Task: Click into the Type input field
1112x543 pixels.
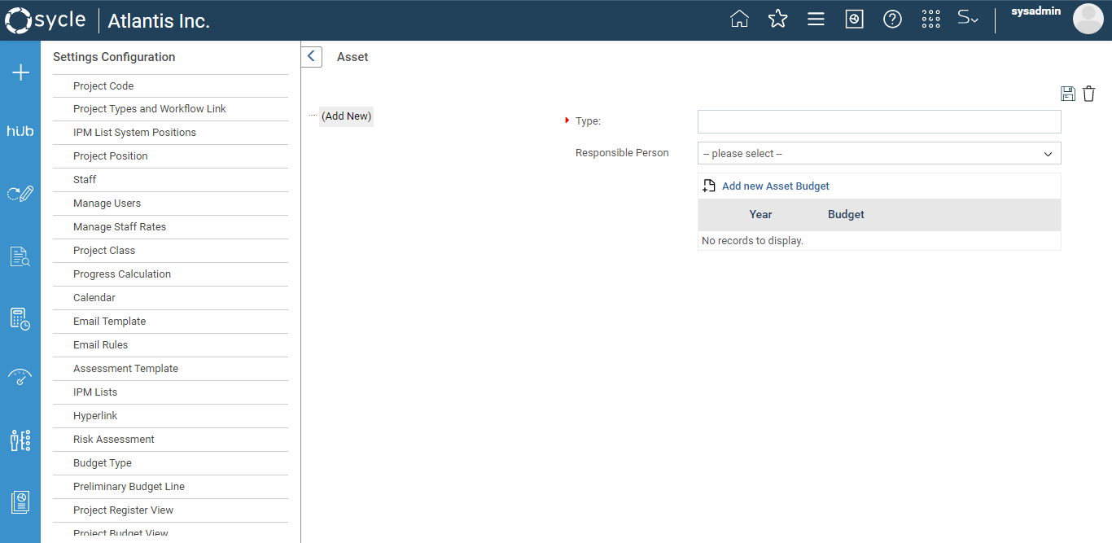Action: point(879,122)
